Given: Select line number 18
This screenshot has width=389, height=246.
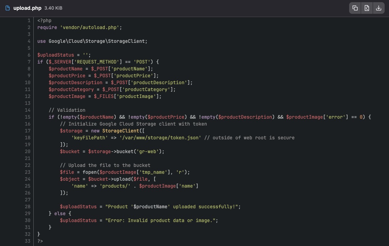Looking at the screenshot, I should 28,138.
